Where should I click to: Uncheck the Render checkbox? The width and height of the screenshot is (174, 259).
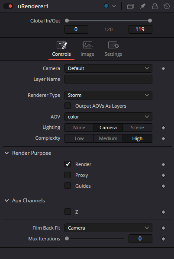(68, 164)
